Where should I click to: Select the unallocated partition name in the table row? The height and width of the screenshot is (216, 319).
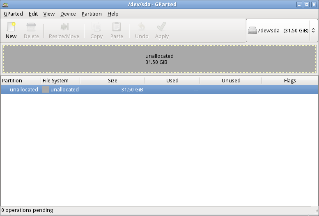point(24,90)
